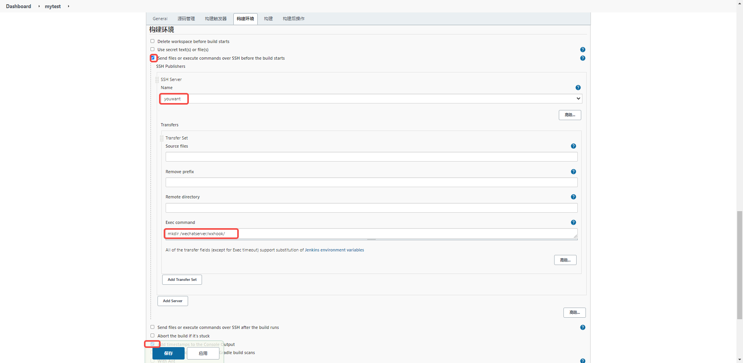Open help for Source files
The image size is (743, 363).
(573, 146)
